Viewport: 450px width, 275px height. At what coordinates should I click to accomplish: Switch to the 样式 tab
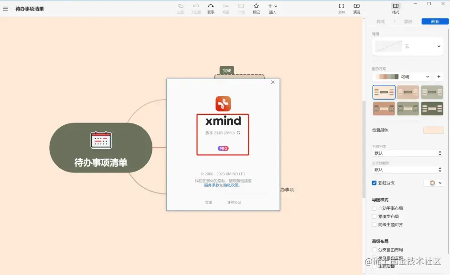[381, 21]
